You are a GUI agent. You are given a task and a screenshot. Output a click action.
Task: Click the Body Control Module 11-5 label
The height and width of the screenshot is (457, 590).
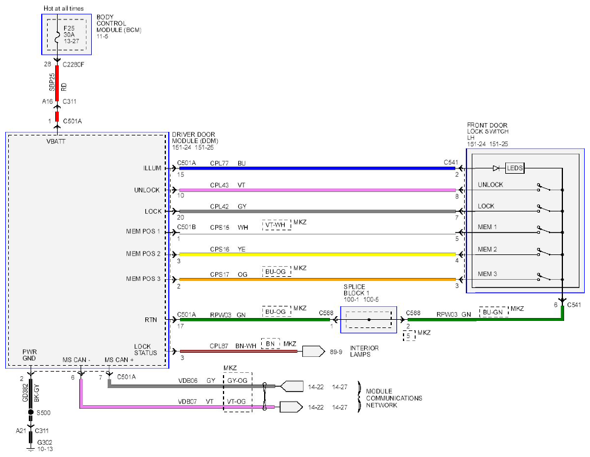click(x=118, y=27)
